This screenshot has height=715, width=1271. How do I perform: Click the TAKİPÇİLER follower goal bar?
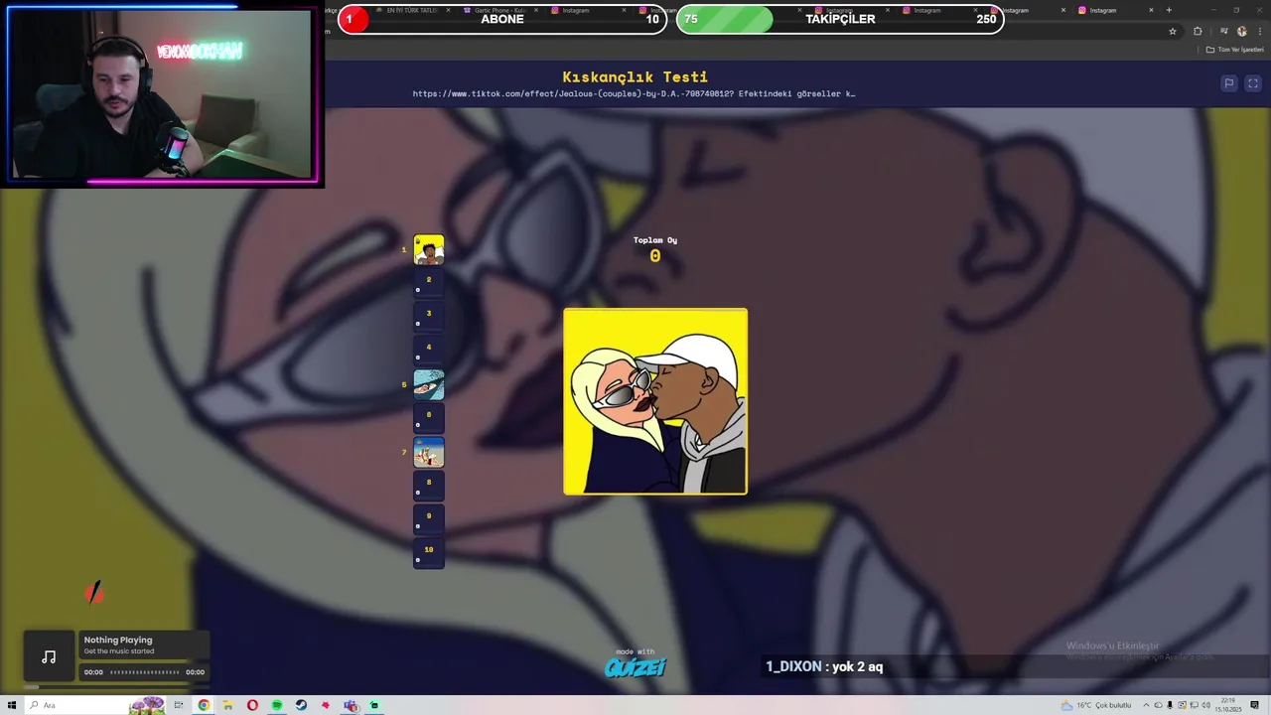(840, 19)
